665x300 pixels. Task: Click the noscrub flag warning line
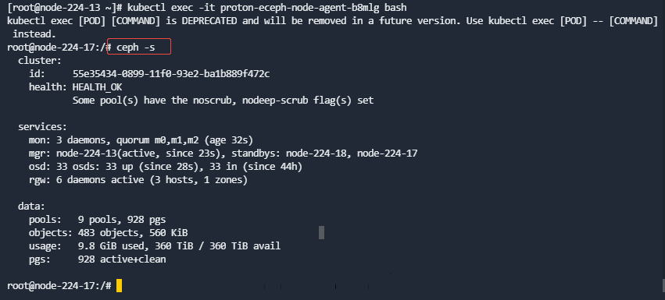223,101
